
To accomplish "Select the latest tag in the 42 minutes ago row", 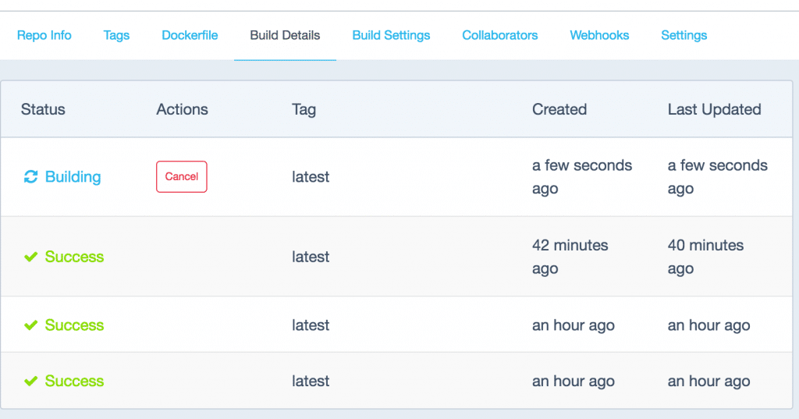I will (311, 257).
